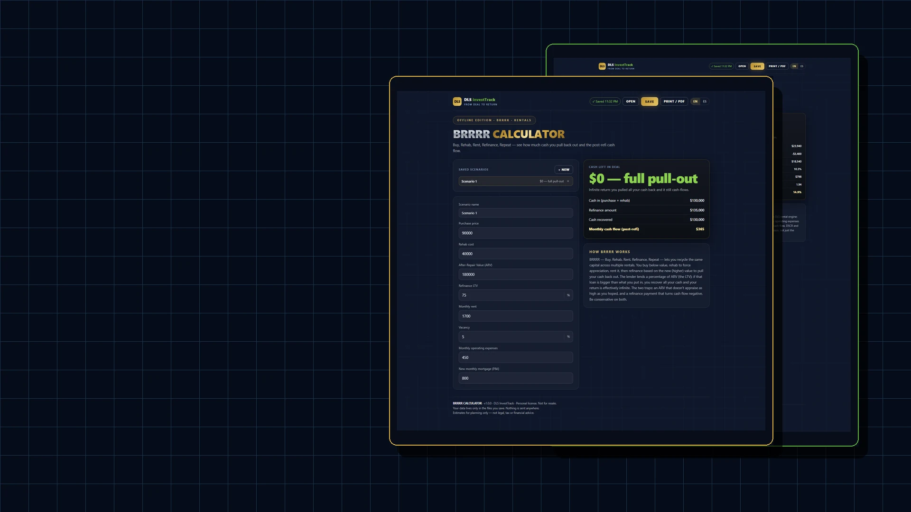Click the 'HOW BRRRR WORKS' heading
911x512 pixels.
pos(610,252)
